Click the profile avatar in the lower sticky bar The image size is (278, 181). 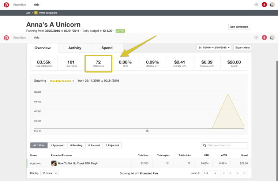click(272, 38)
